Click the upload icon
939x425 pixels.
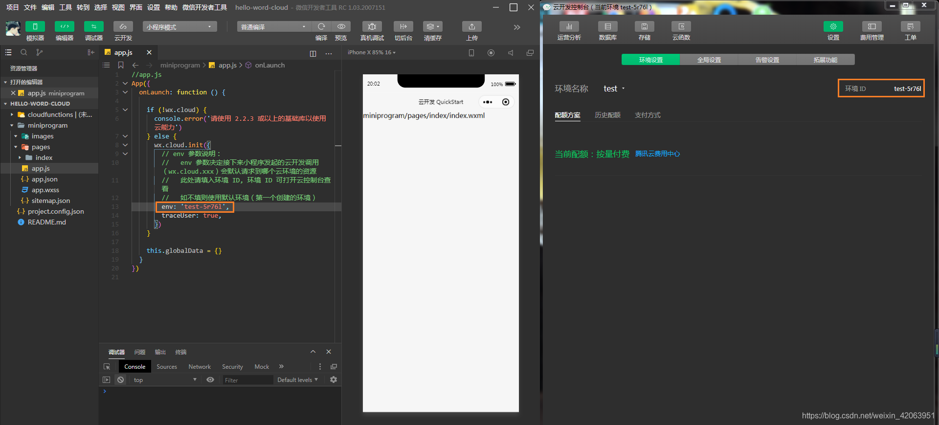pyautogui.click(x=472, y=26)
